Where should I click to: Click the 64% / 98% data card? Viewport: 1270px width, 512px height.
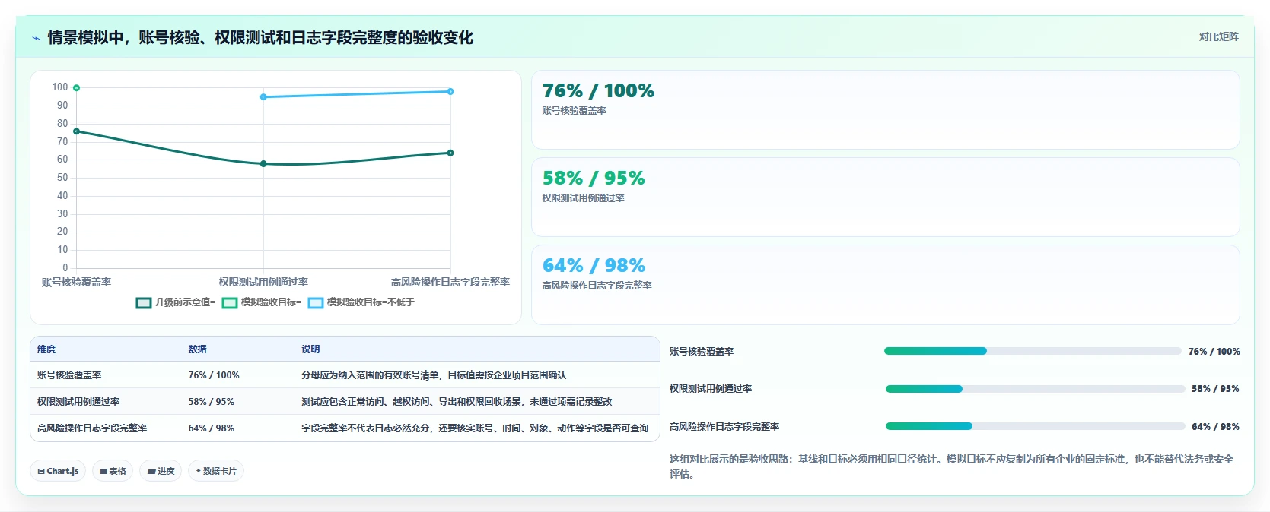pyautogui.click(x=885, y=285)
